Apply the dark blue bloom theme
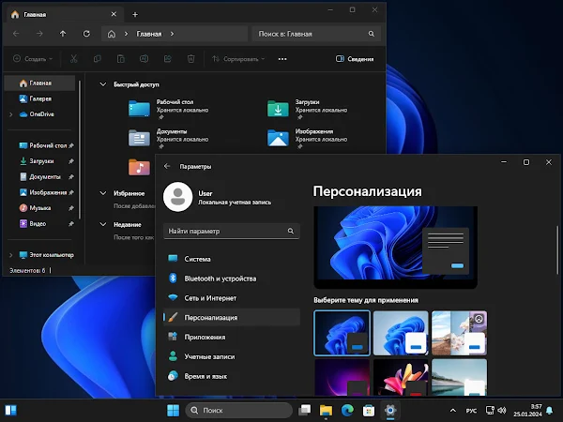 click(342, 333)
